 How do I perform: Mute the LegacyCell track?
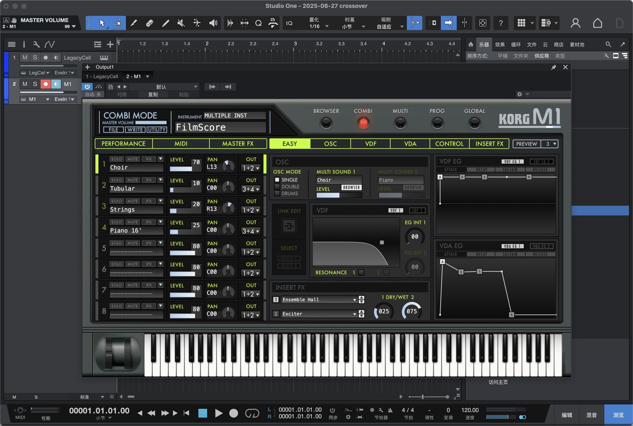click(x=25, y=58)
